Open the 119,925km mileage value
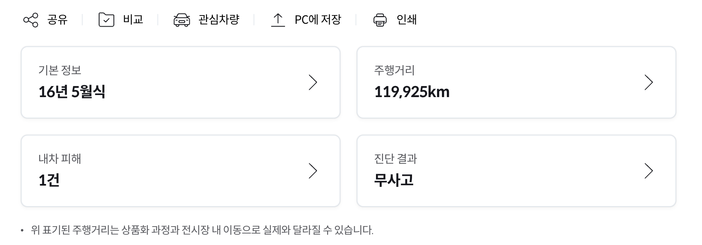Viewport: 702px width, 245px height. click(x=412, y=92)
